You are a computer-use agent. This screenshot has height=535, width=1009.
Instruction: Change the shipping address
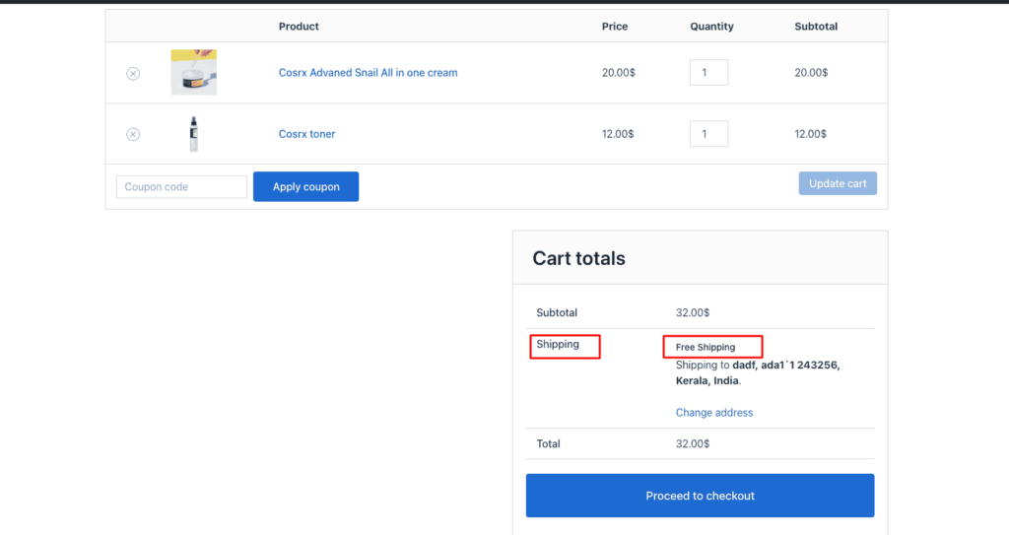tap(713, 413)
